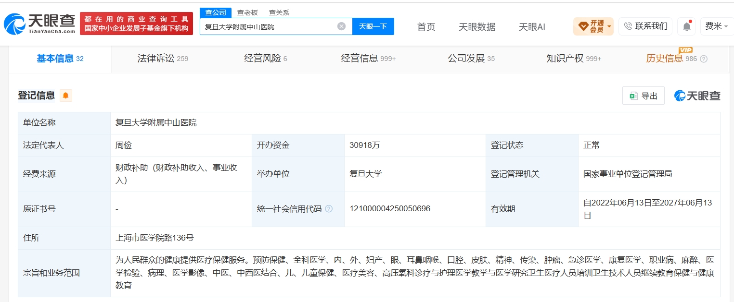Click unit name value 复旦大学附属中山医院 in table
The height and width of the screenshot is (302, 734).
156,123
